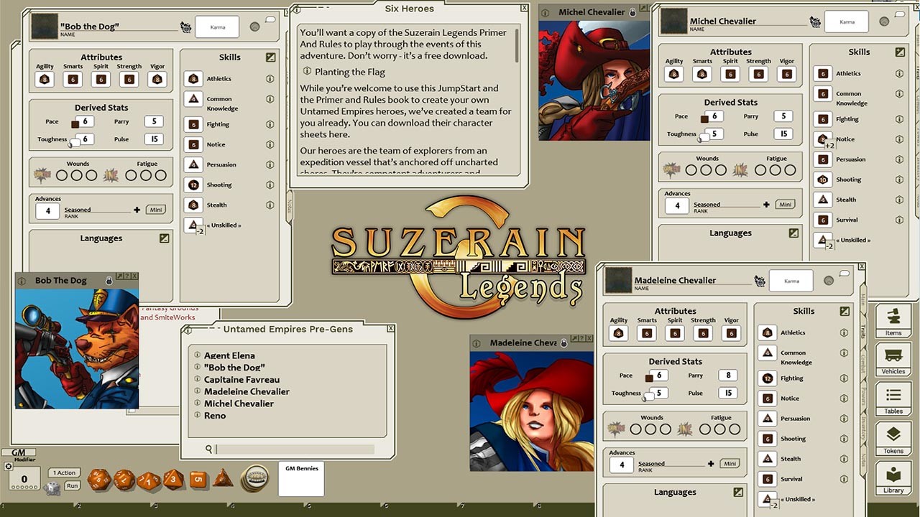Screen dimensions: 920x517
Task: Roll Athletics d8 on Michel Chevalier's sheet
Action: point(823,73)
